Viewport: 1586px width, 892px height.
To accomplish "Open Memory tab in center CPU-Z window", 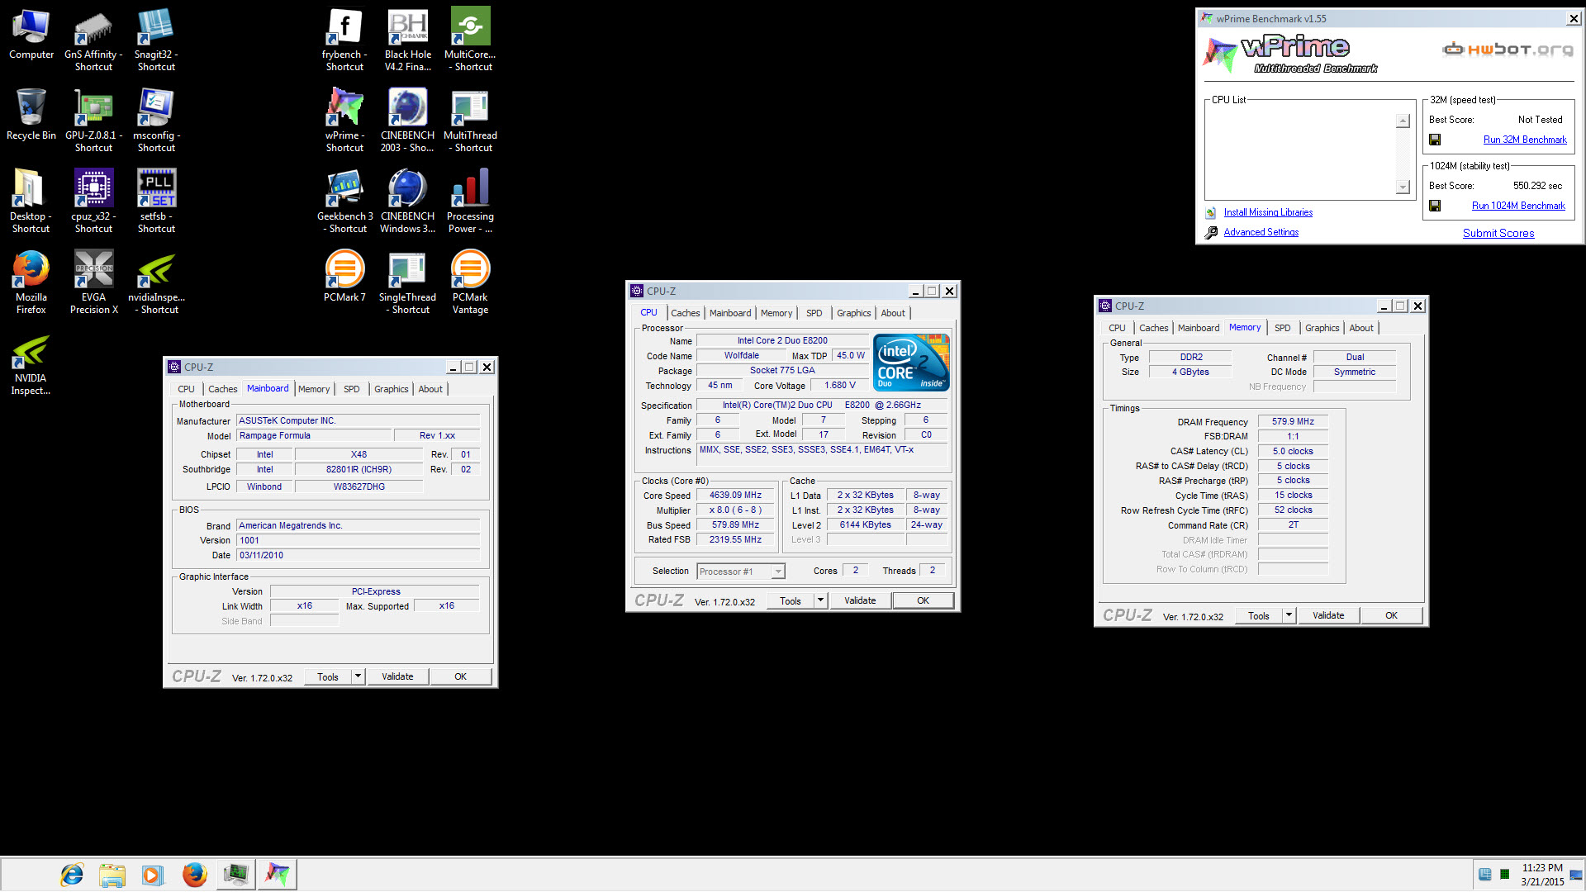I will point(776,313).
